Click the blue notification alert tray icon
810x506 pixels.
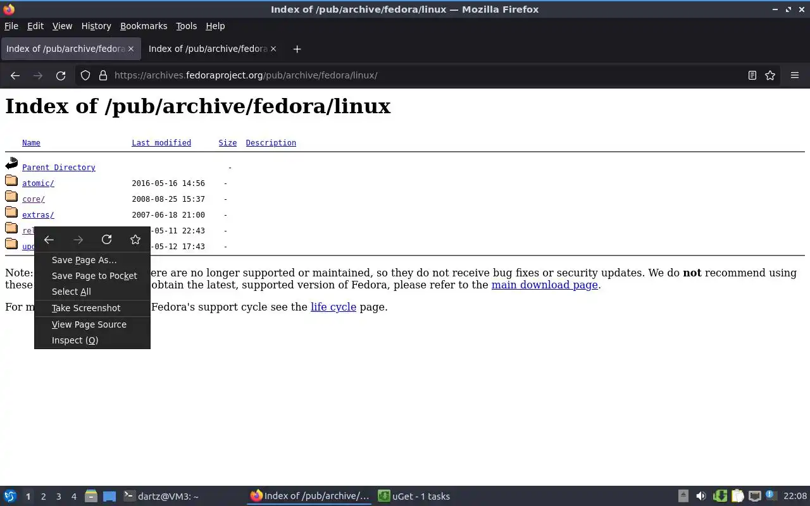(770, 496)
